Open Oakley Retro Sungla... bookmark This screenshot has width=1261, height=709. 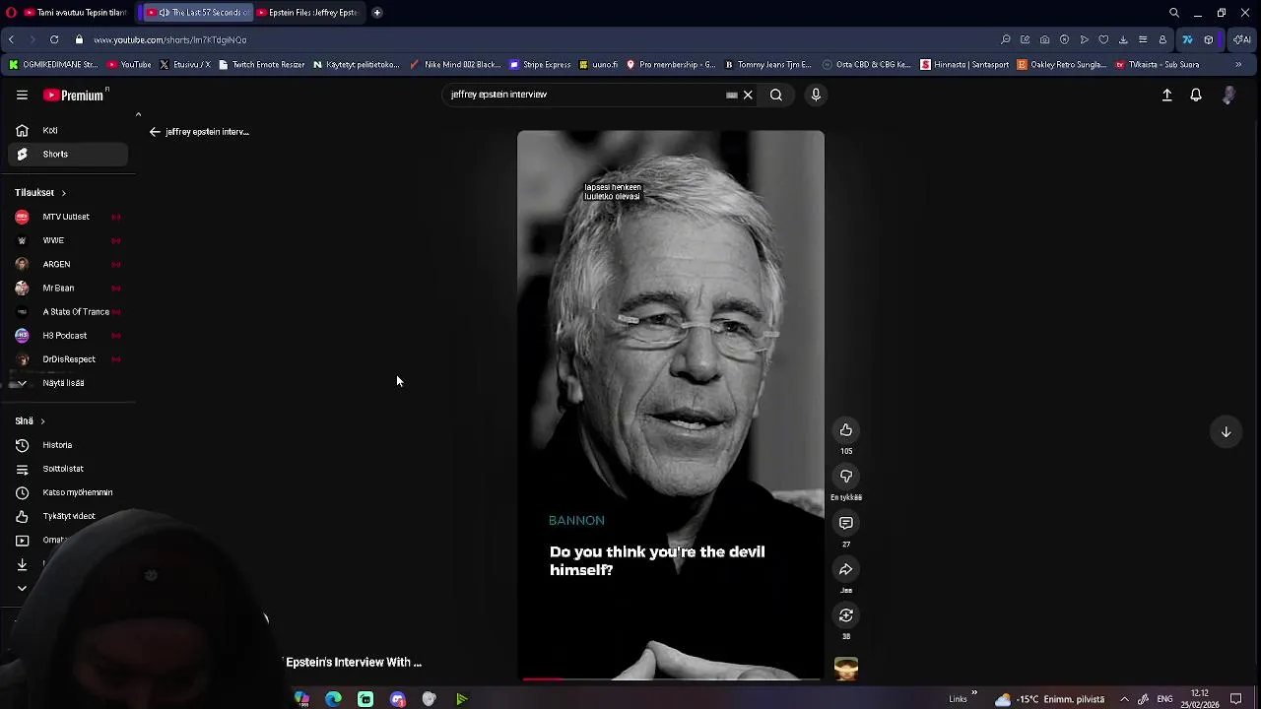coord(1061,65)
